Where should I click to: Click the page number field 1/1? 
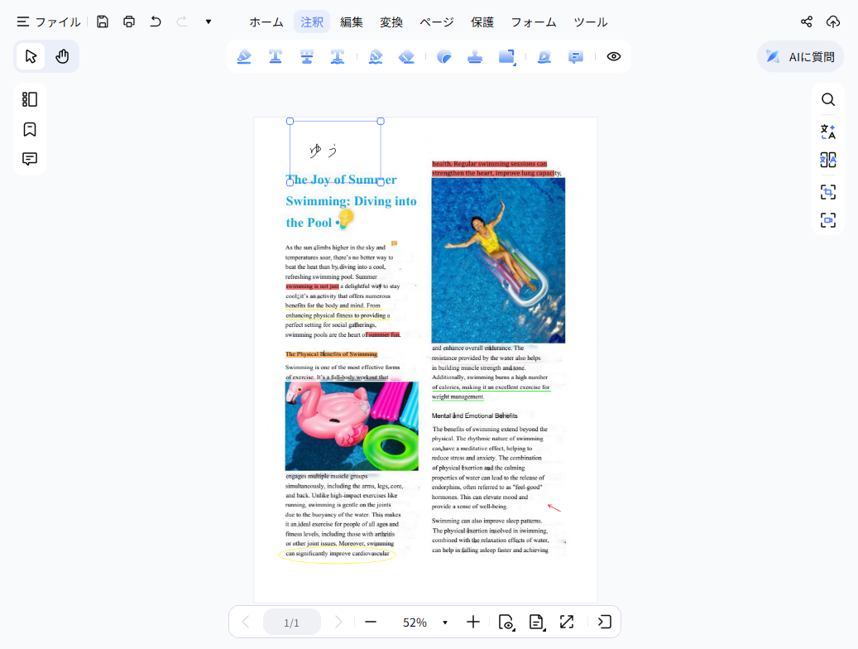(292, 623)
